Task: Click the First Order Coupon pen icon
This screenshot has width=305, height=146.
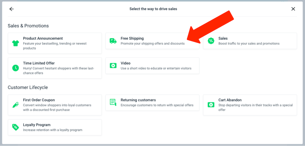Action: [x=15, y=105]
